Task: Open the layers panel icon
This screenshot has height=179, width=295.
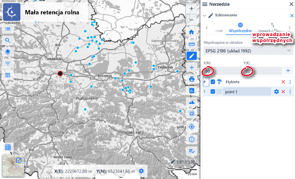Action: [8, 52]
